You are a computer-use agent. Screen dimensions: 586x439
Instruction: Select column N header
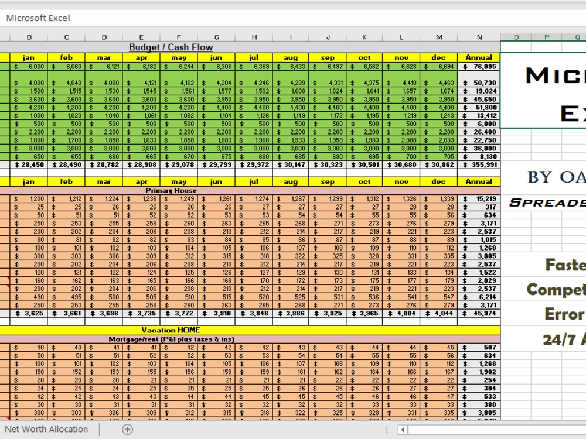[x=479, y=37]
